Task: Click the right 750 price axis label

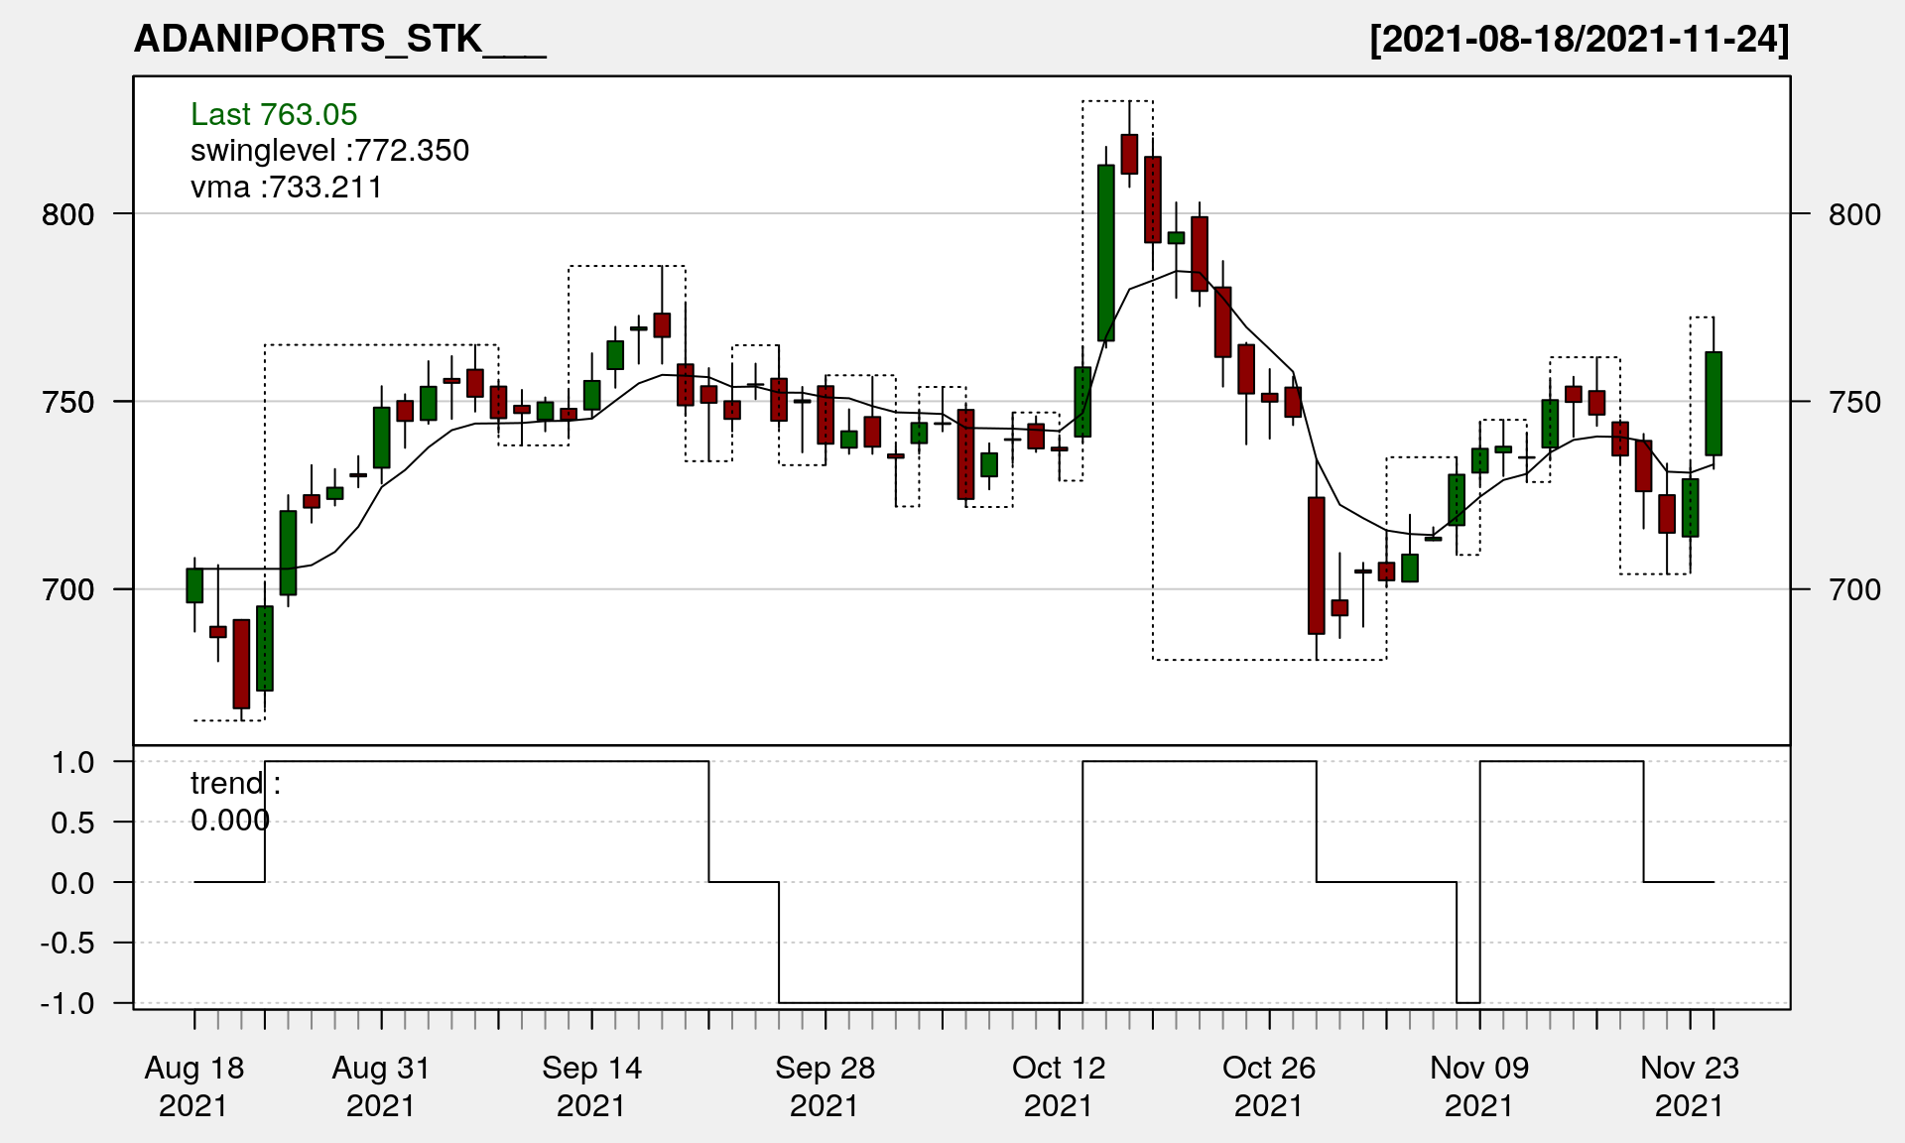Action: (x=1854, y=402)
